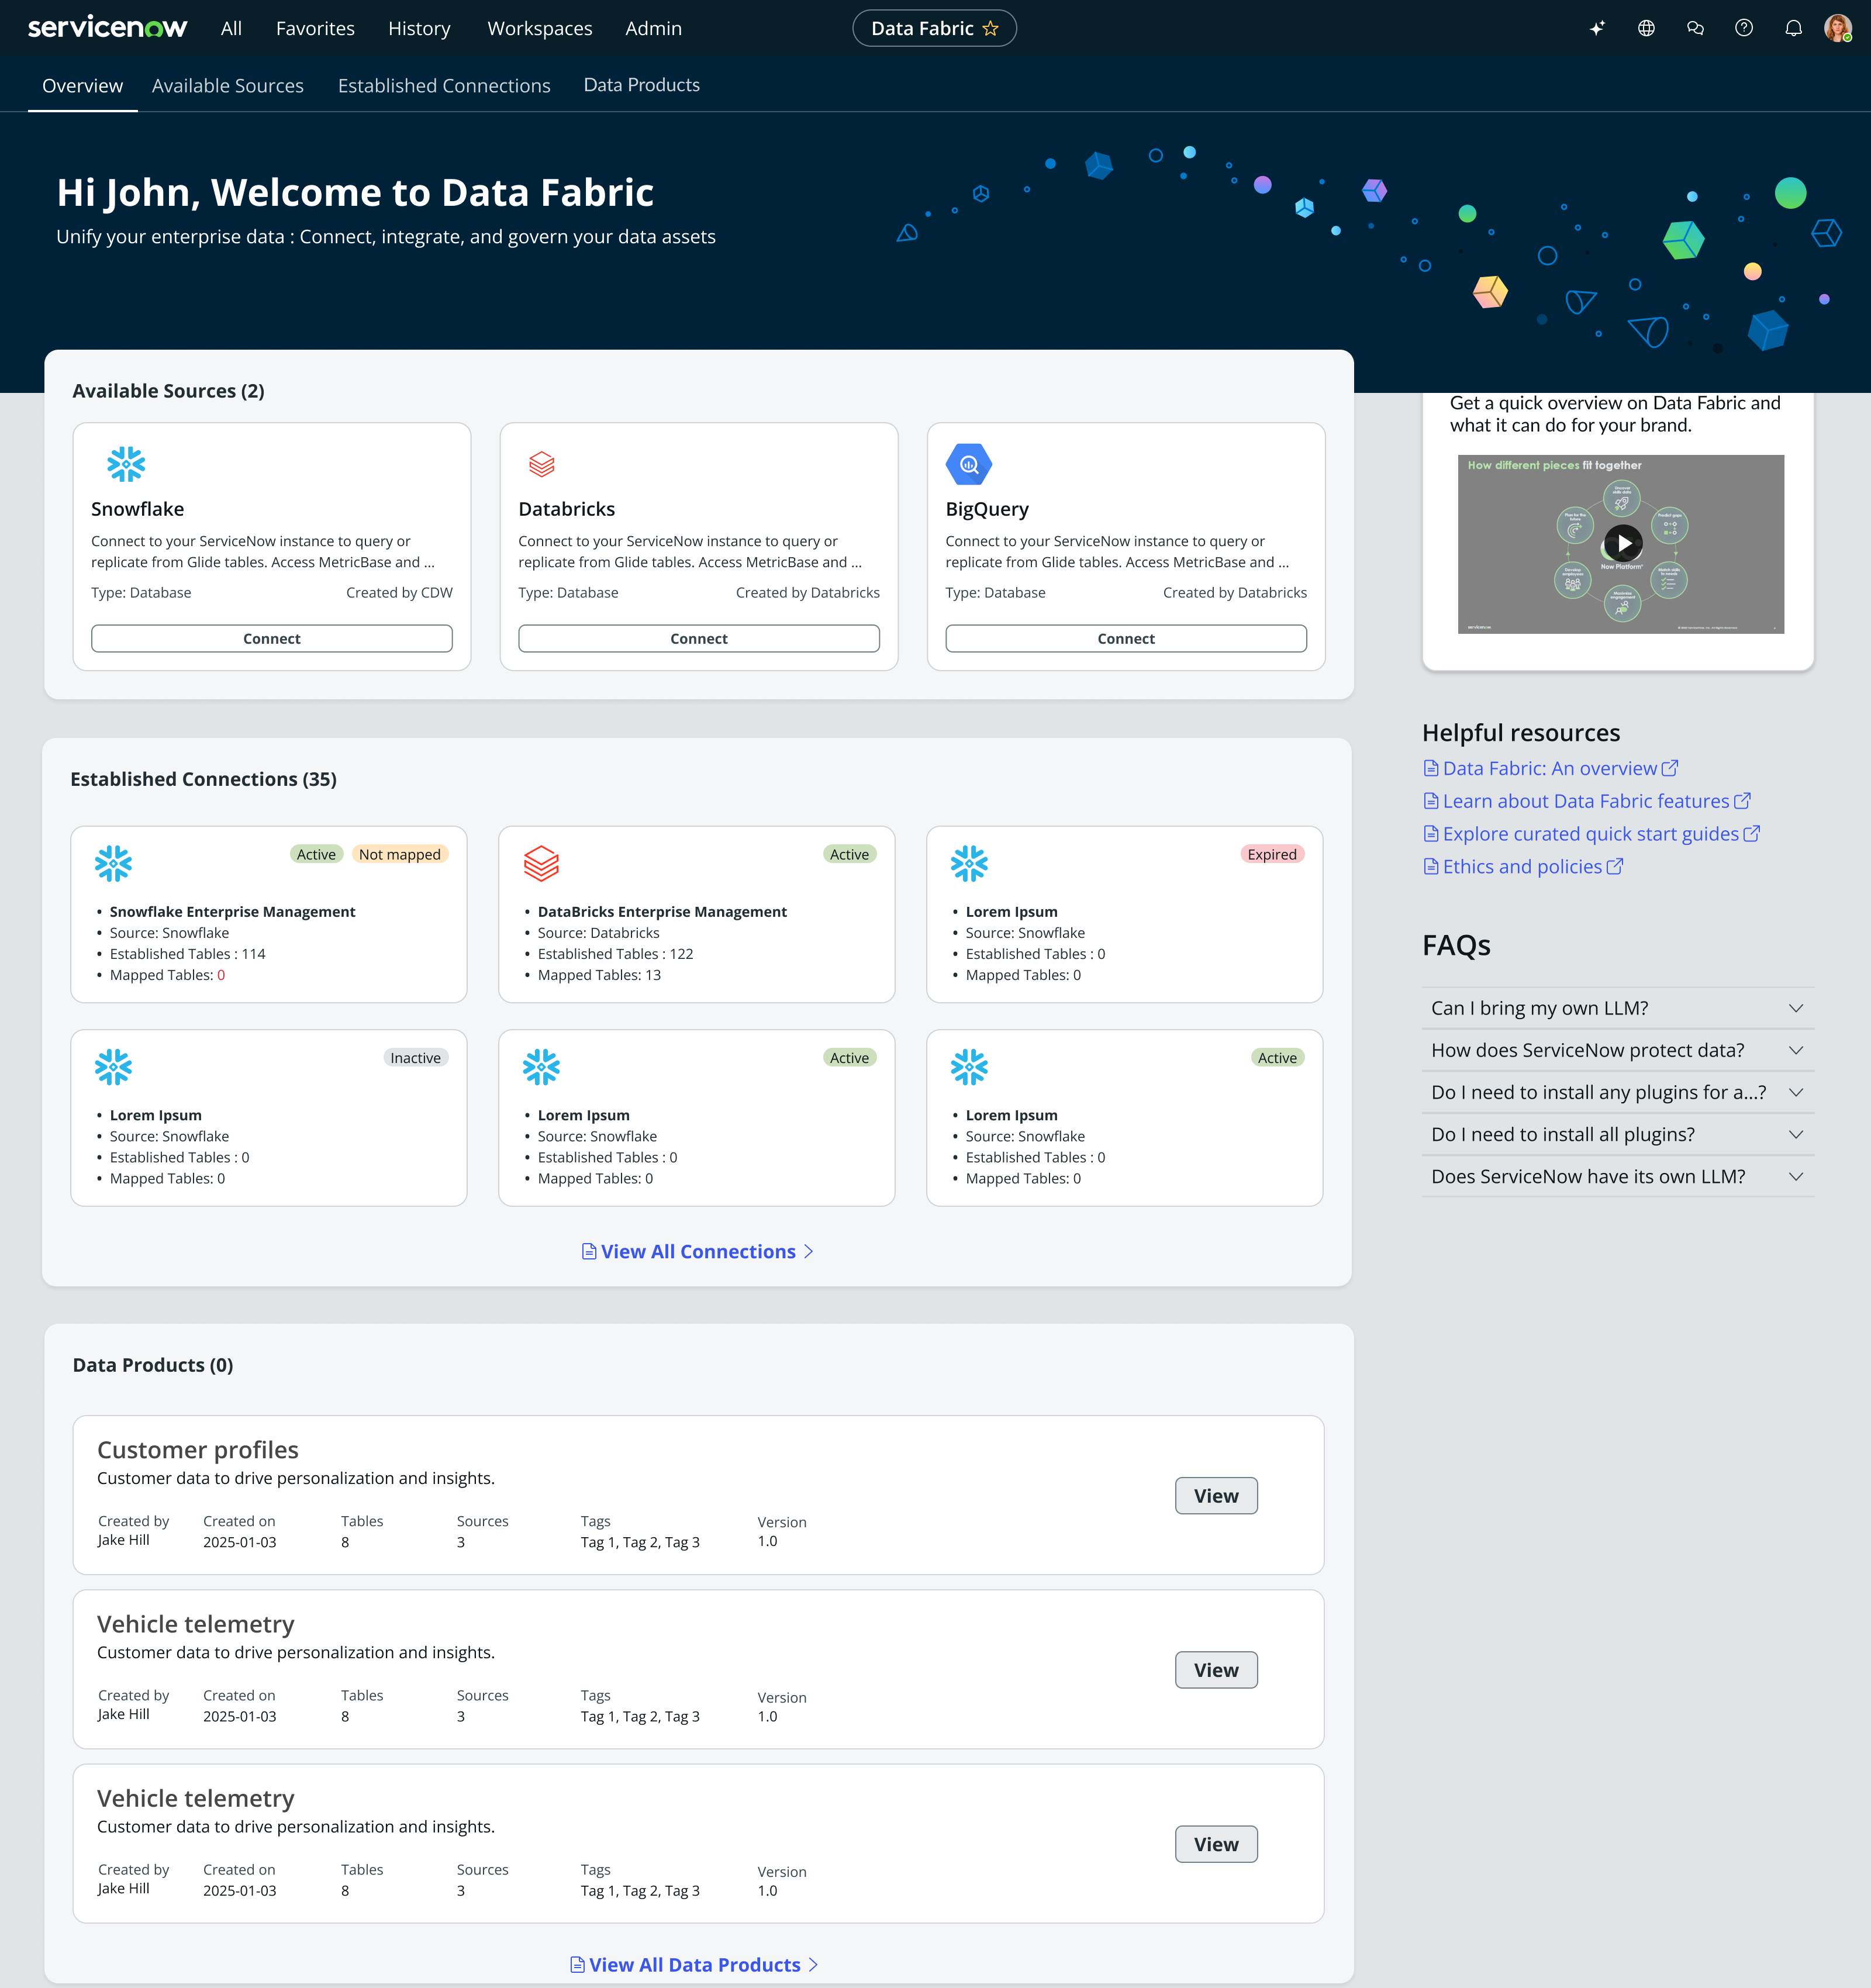Expand 'How does ServiceNow protect data?' FAQ
Screen dimensions: 1871x1988
(1618, 1050)
